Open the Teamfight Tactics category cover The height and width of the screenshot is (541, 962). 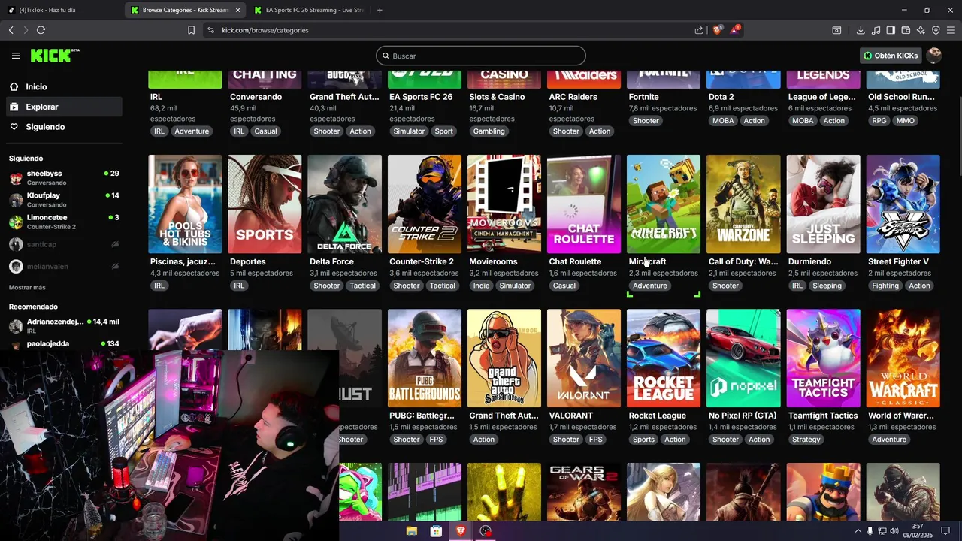[823, 358]
